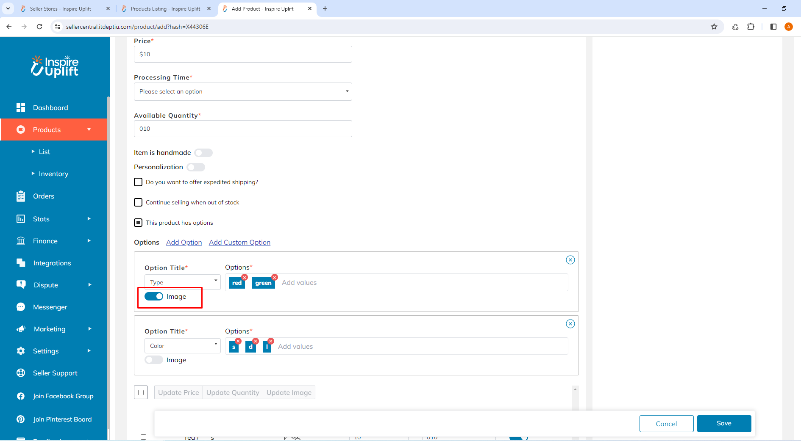Open the Stats section icon
The image size is (801, 441).
[21, 219]
